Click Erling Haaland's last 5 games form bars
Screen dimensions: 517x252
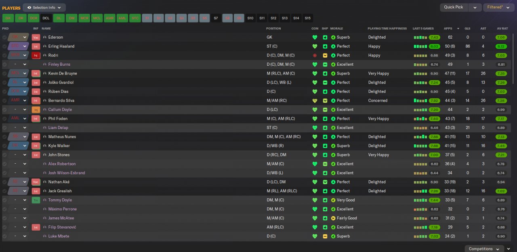(420, 46)
